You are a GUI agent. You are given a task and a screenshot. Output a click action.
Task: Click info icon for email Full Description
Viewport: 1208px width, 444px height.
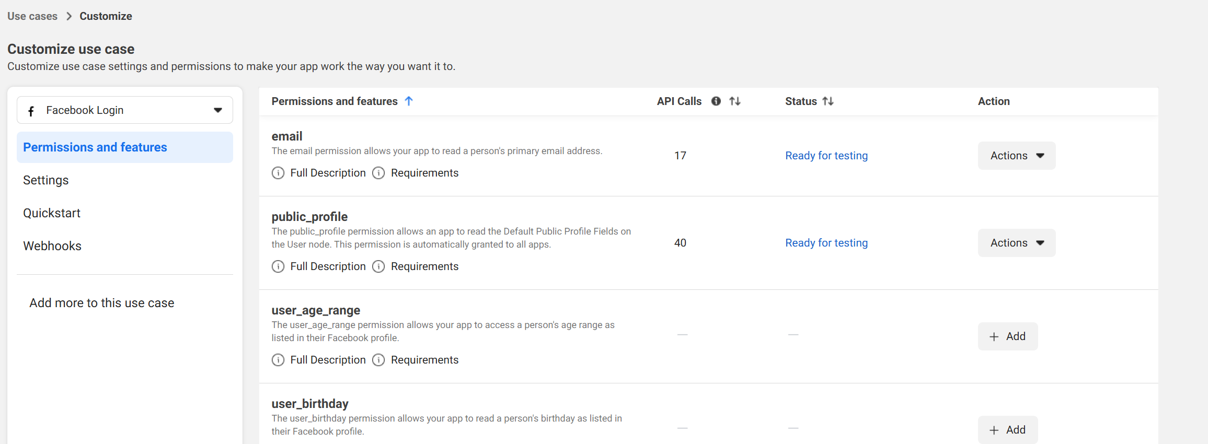278,173
